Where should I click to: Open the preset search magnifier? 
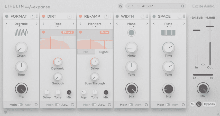(182, 6)
